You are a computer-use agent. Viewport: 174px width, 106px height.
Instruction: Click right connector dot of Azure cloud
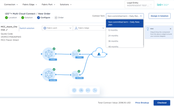point(107,54)
